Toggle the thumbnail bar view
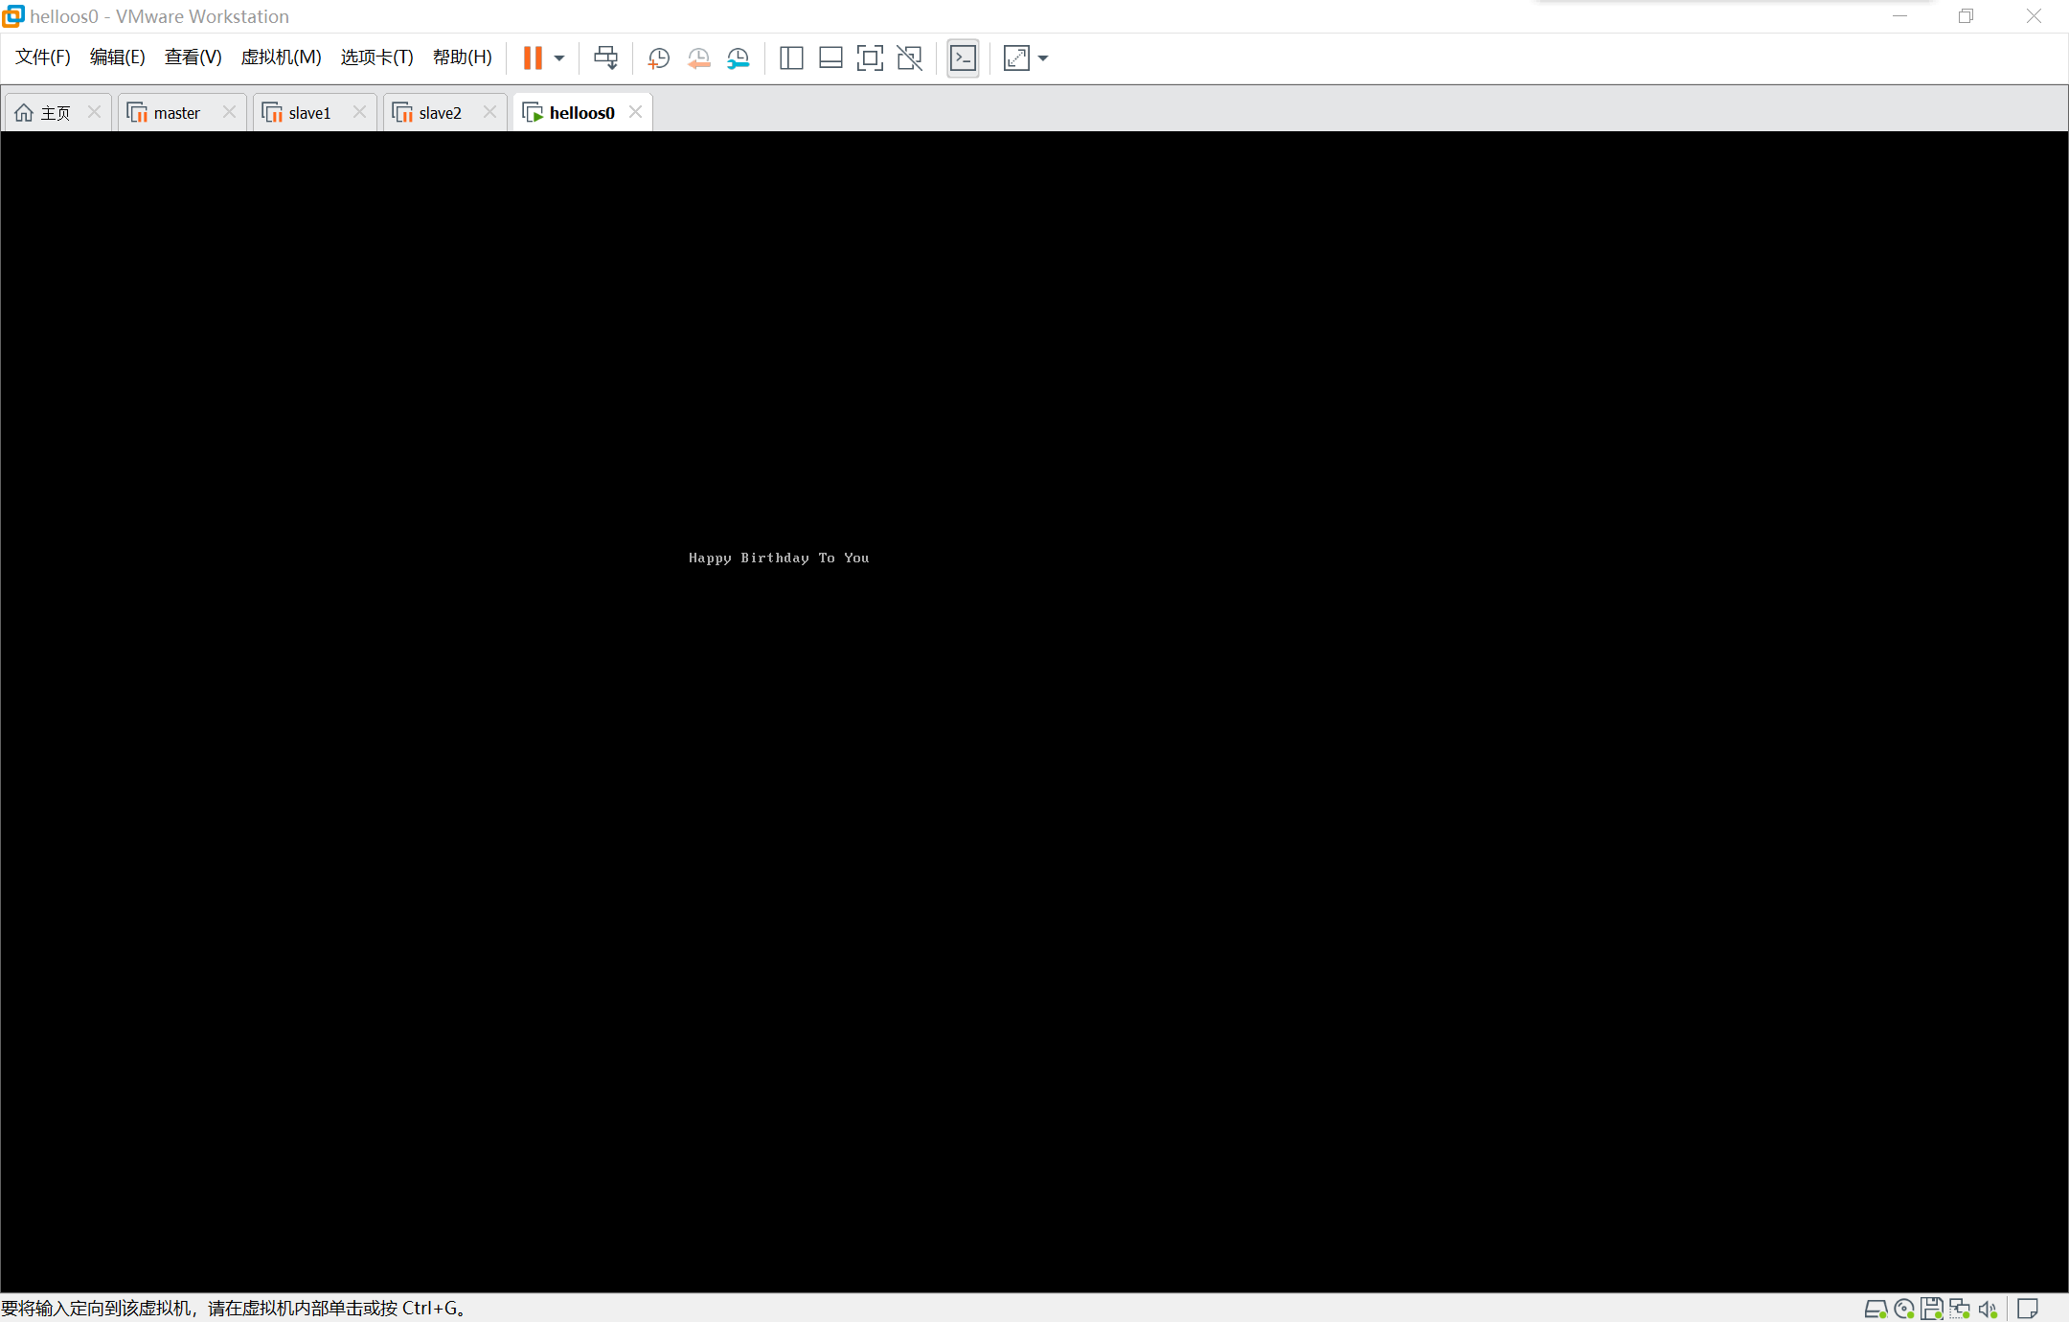 point(830,58)
